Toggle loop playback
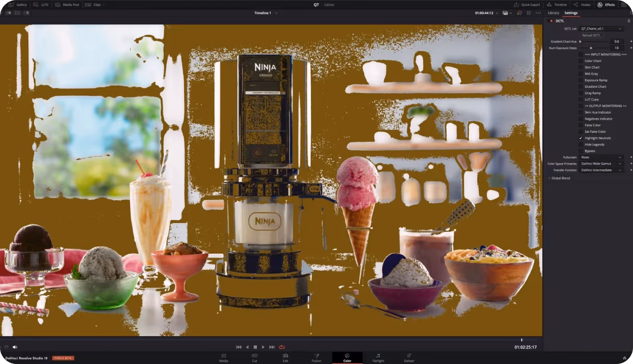633x364 pixels. point(282,347)
